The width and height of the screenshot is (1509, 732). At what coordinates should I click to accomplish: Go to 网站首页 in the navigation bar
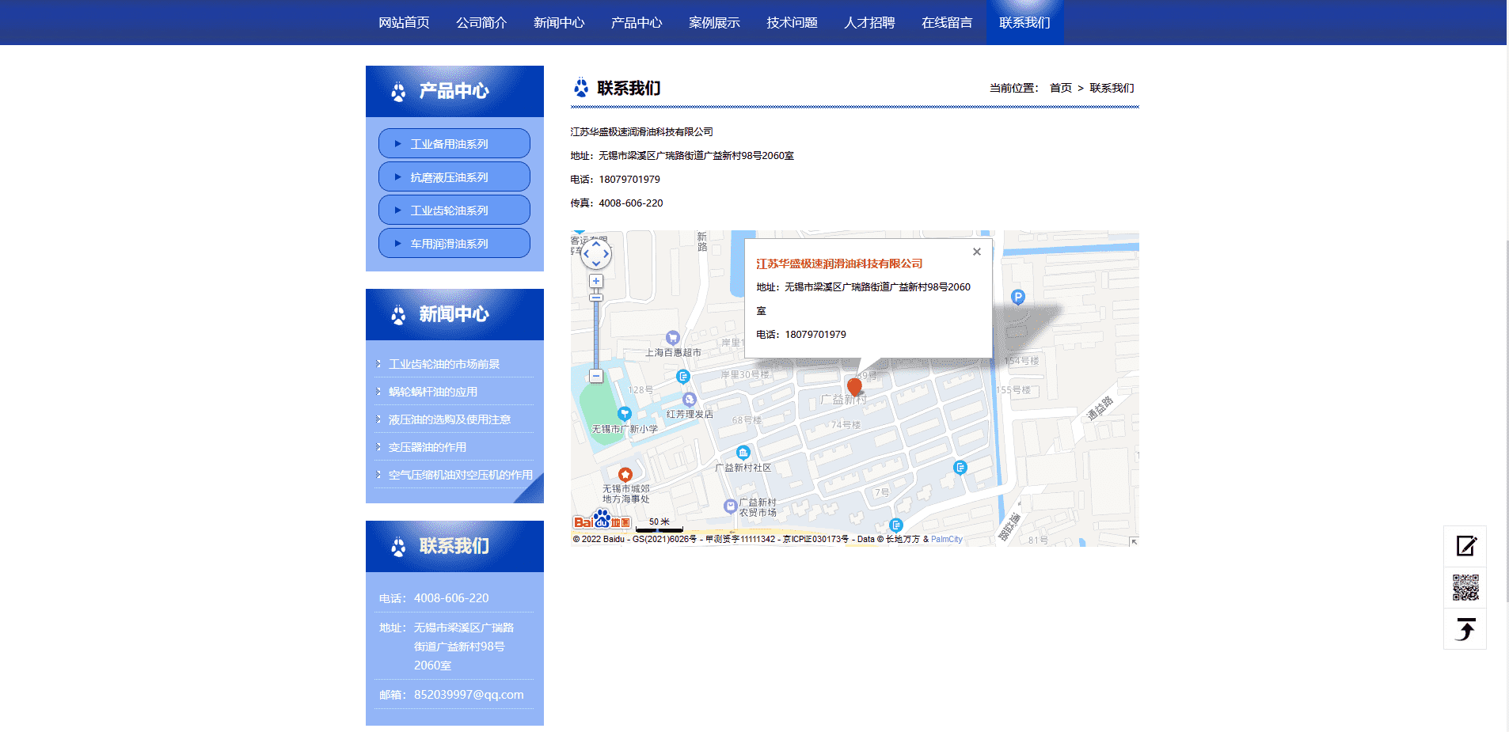[404, 23]
